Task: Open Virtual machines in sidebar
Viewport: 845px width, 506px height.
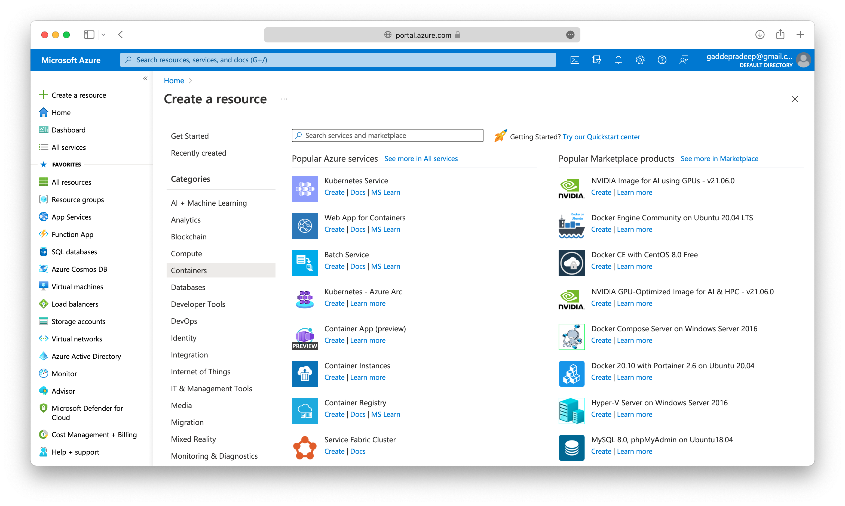Action: (x=77, y=286)
